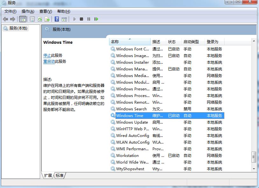Open the 帮助(H) menu
Image resolution: width=259 pixels, height=188 pixels.
point(64,11)
